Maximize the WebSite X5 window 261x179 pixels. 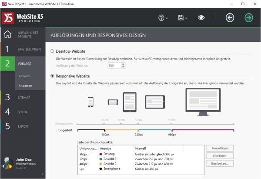(243, 4)
